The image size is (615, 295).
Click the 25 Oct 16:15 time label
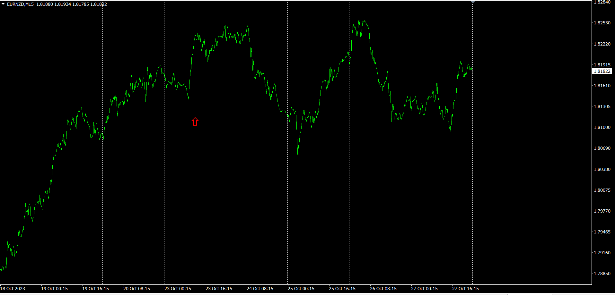click(342, 289)
